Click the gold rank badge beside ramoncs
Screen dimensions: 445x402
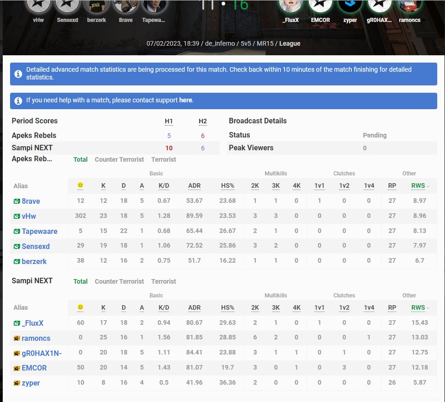tap(17, 338)
